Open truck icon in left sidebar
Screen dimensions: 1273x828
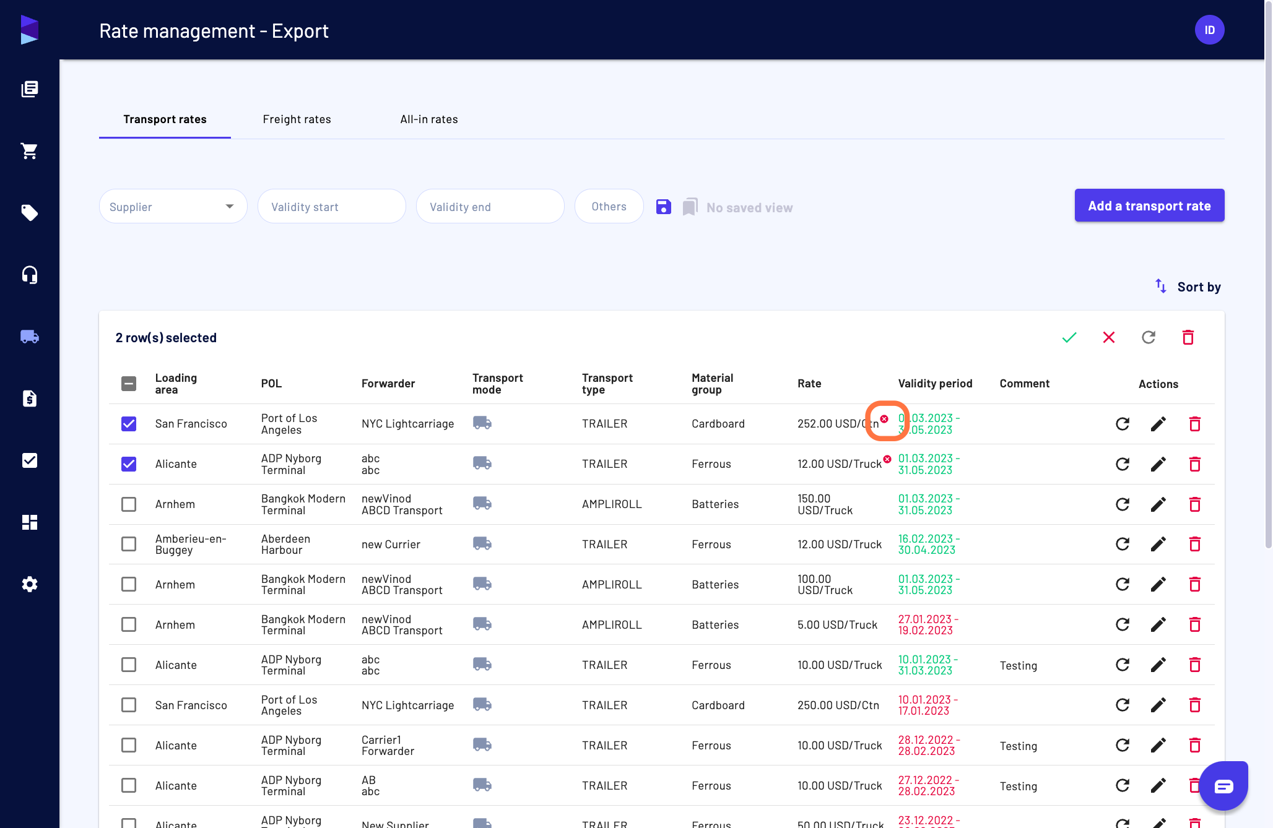30,337
